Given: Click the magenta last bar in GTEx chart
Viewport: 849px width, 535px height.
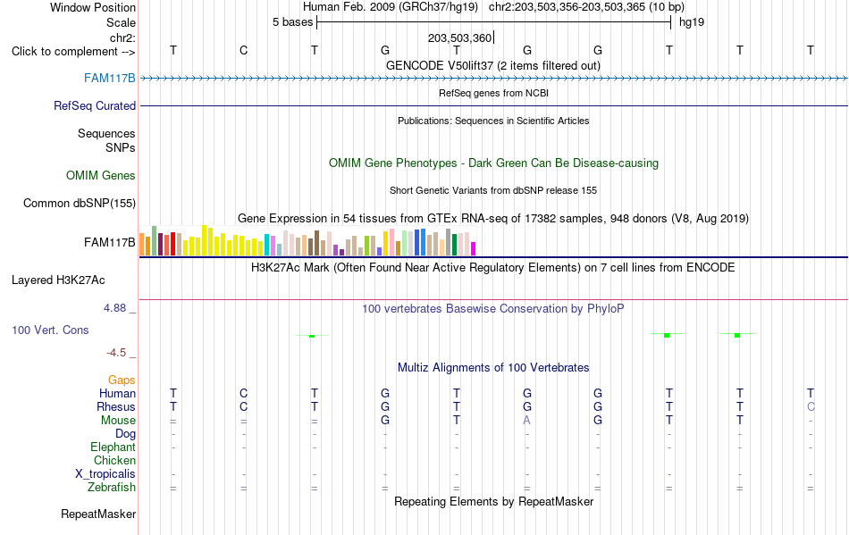Looking at the screenshot, I should click(474, 249).
